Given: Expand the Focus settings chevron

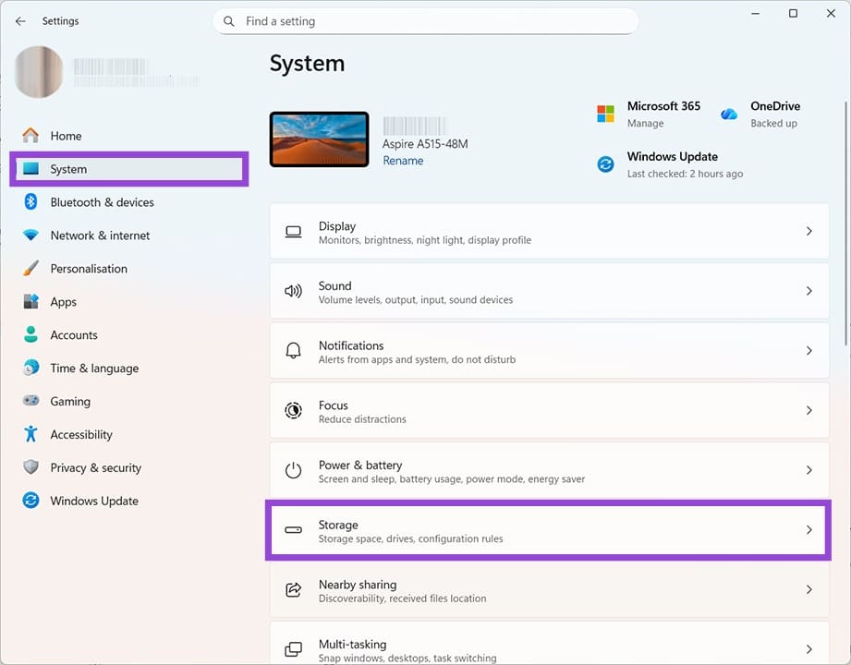Looking at the screenshot, I should [809, 411].
